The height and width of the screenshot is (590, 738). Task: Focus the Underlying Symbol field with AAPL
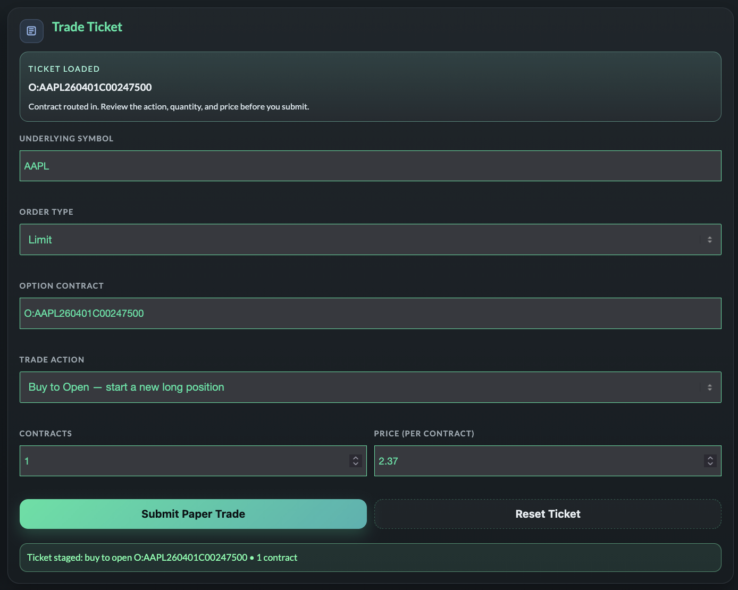point(370,166)
